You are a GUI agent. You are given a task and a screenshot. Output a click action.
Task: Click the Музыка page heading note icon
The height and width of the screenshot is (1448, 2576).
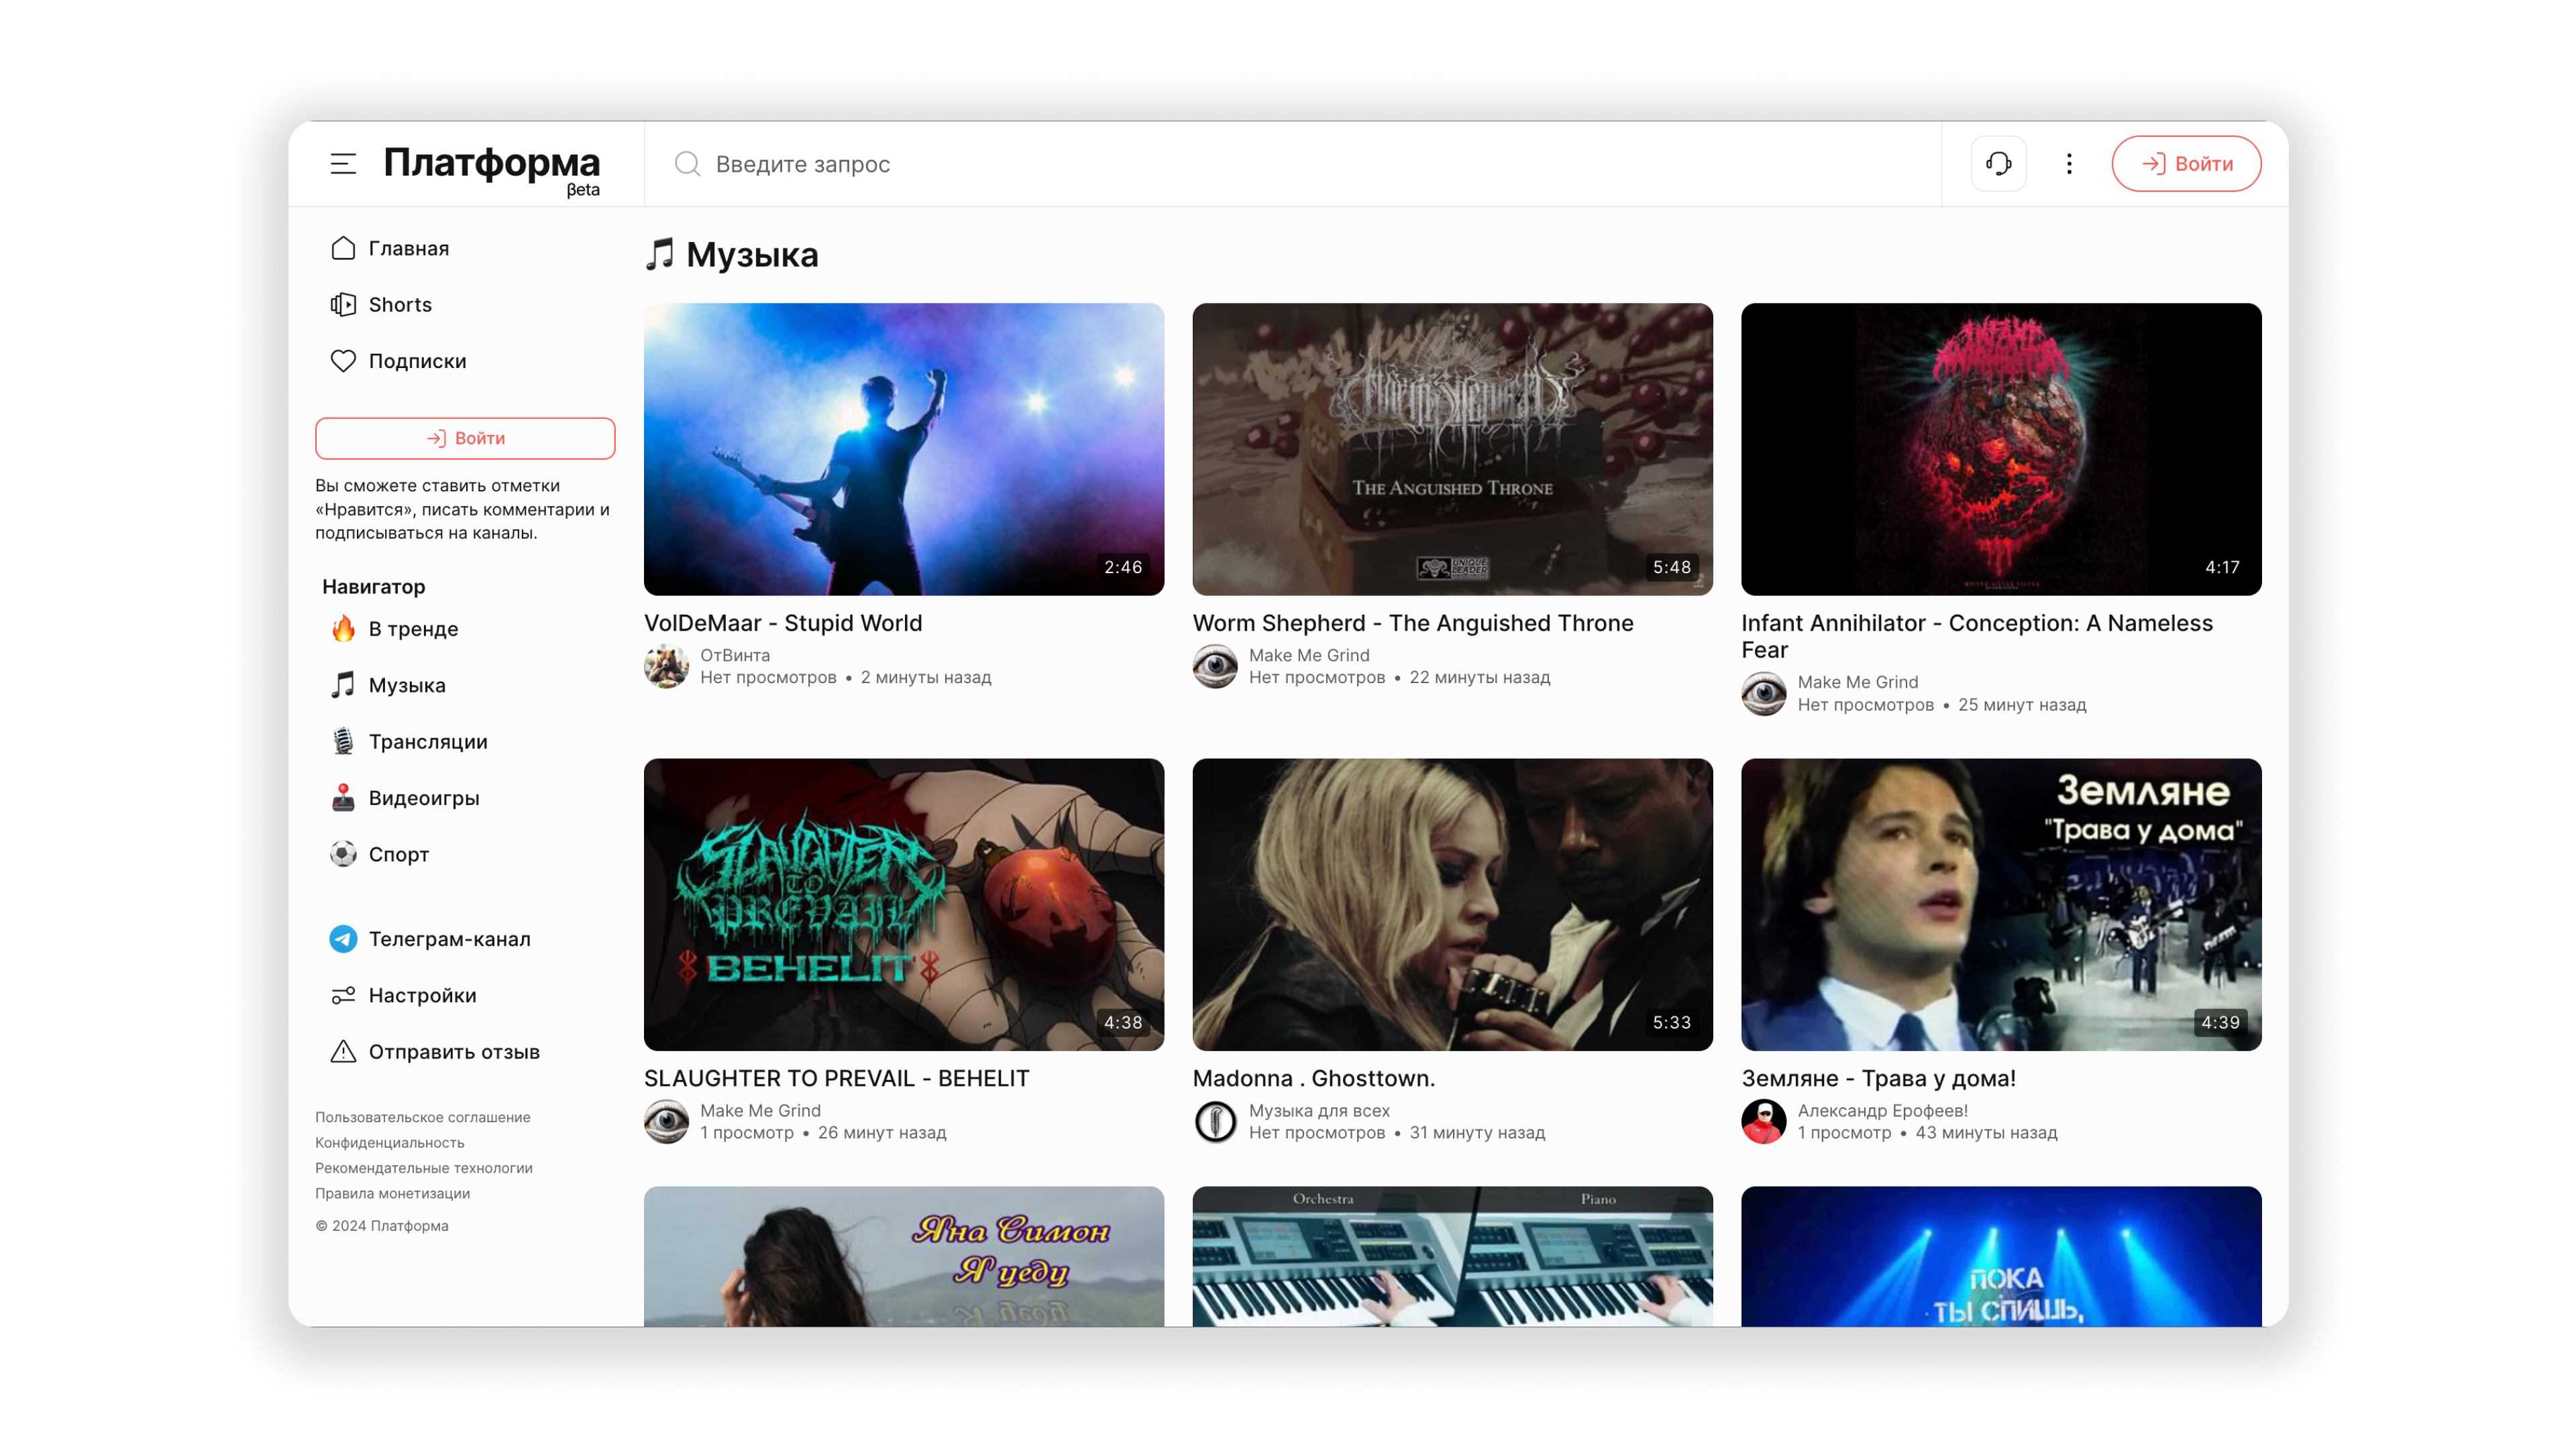click(x=660, y=255)
